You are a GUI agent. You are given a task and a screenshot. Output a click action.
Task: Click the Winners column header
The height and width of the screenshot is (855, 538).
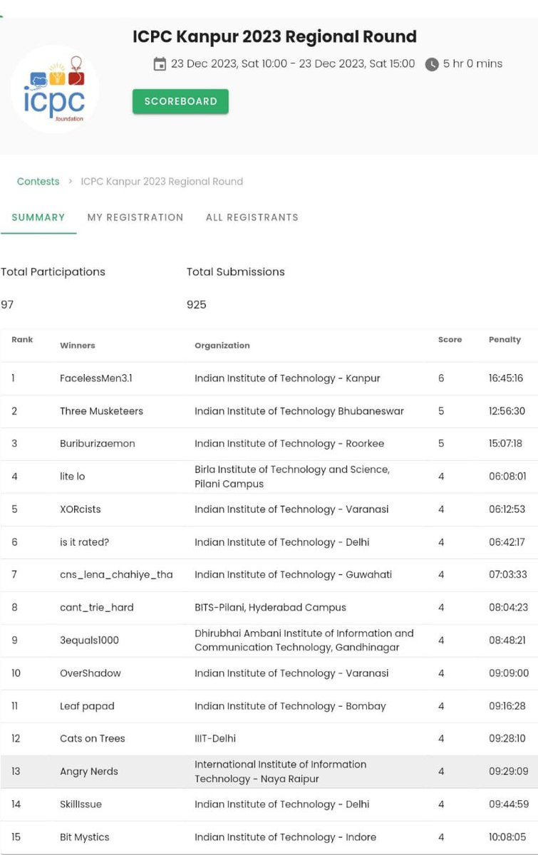[78, 346]
